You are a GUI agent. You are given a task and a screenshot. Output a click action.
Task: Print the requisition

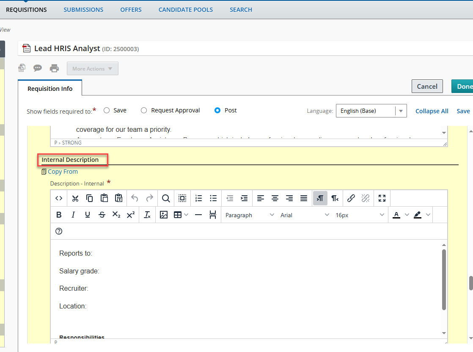pos(54,68)
